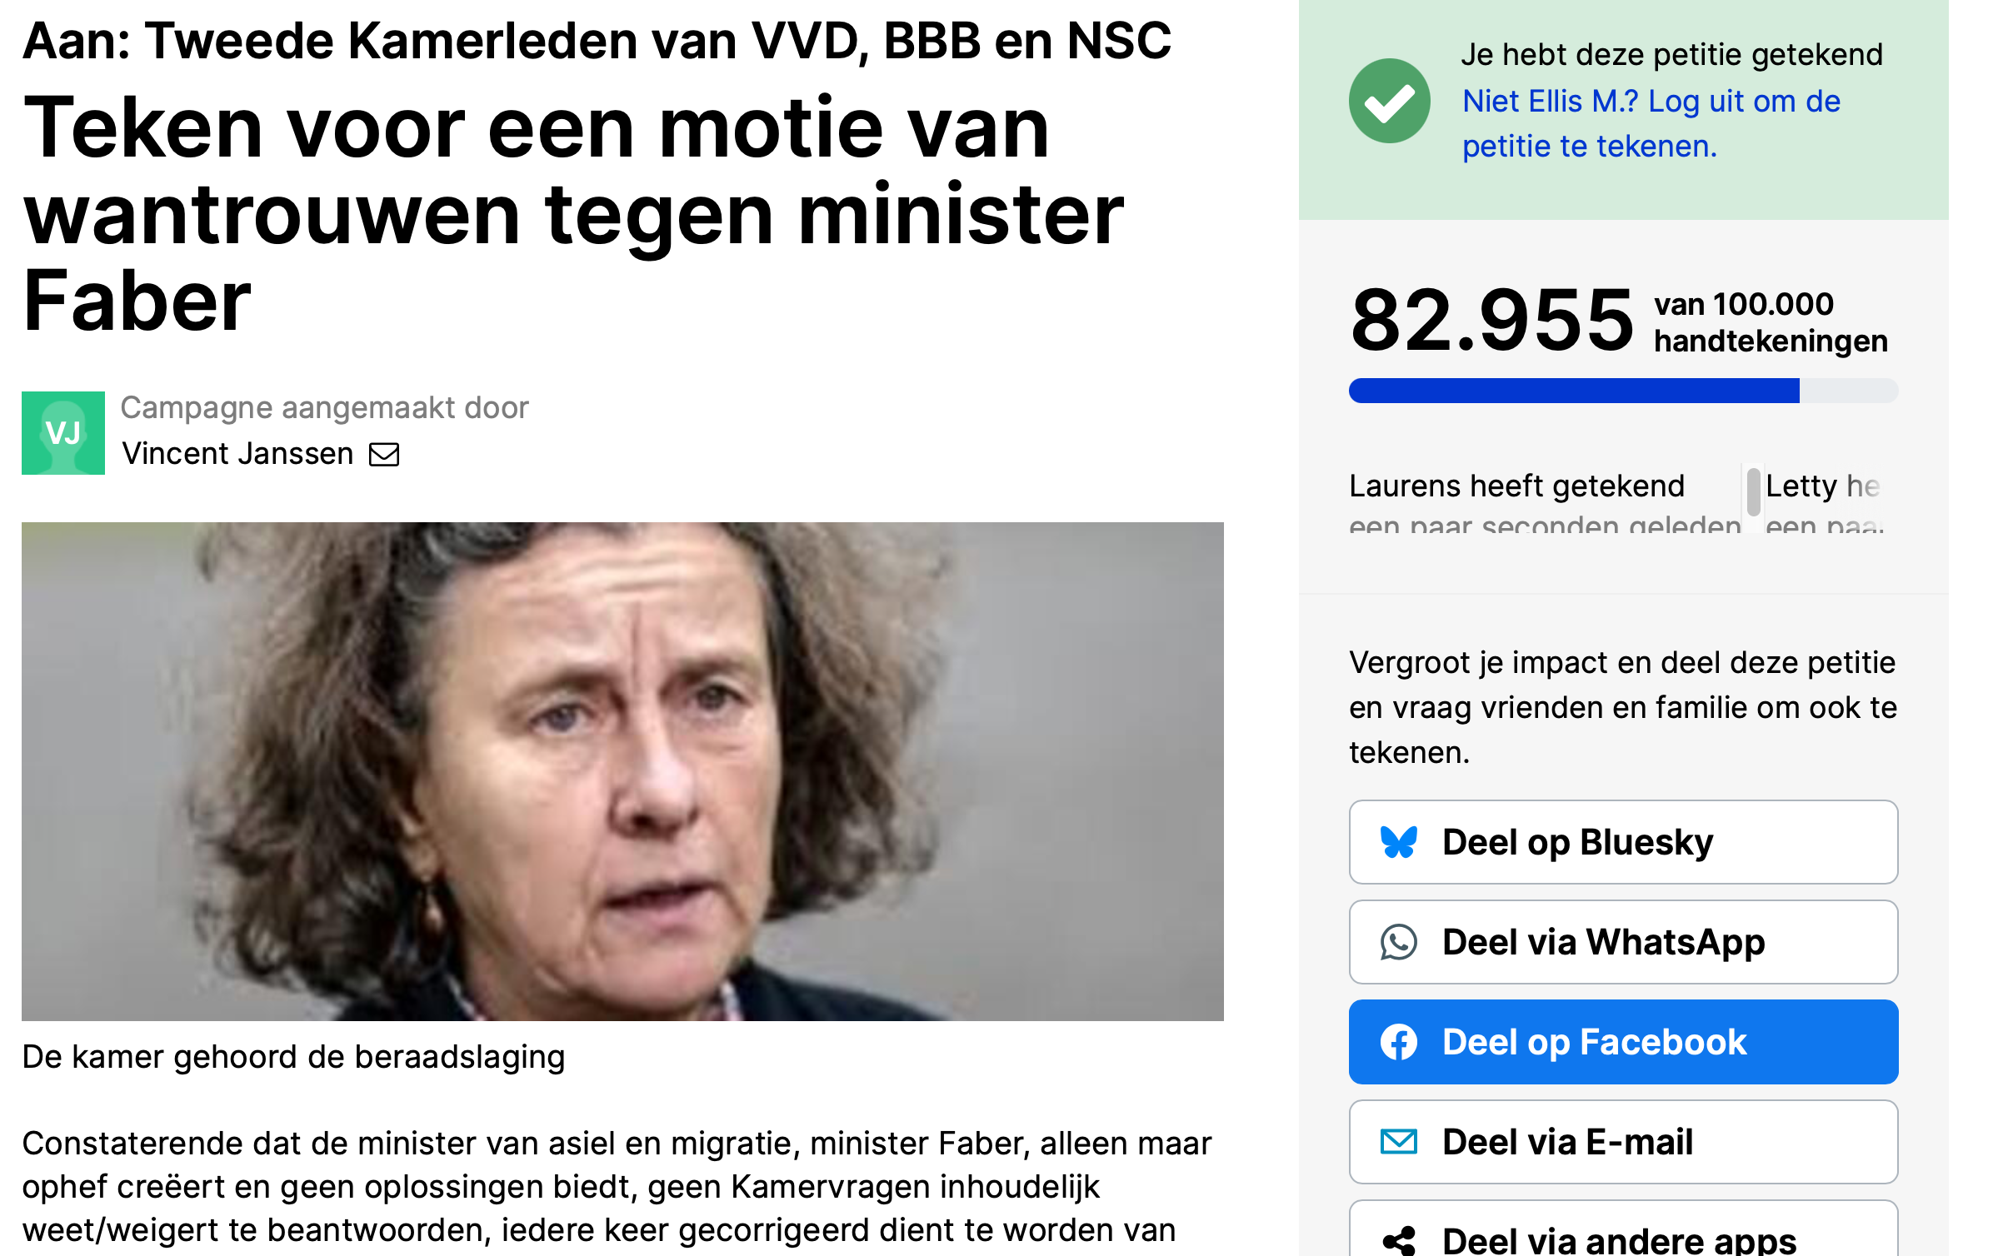Image resolution: width=1993 pixels, height=1256 pixels.
Task: Click the green checkmark signed icon
Action: 1390,101
